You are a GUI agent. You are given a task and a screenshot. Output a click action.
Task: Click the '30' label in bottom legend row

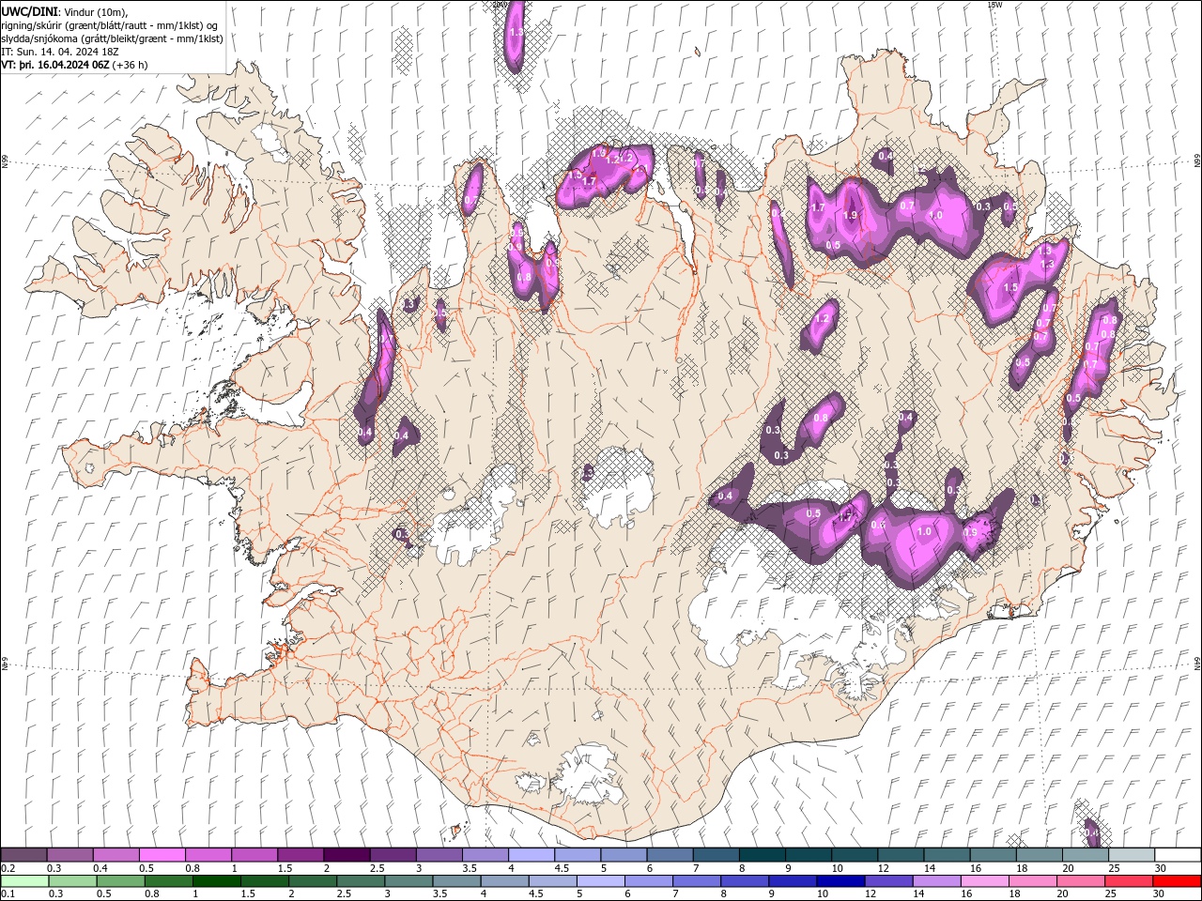pos(1157,893)
